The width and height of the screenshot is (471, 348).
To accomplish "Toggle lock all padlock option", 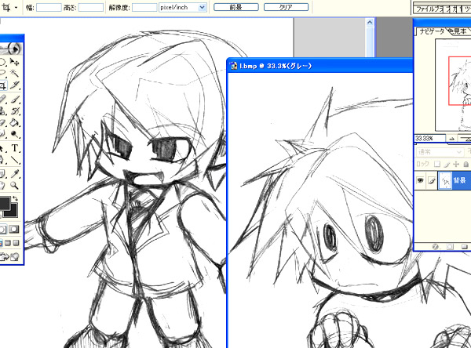I will coord(466,164).
